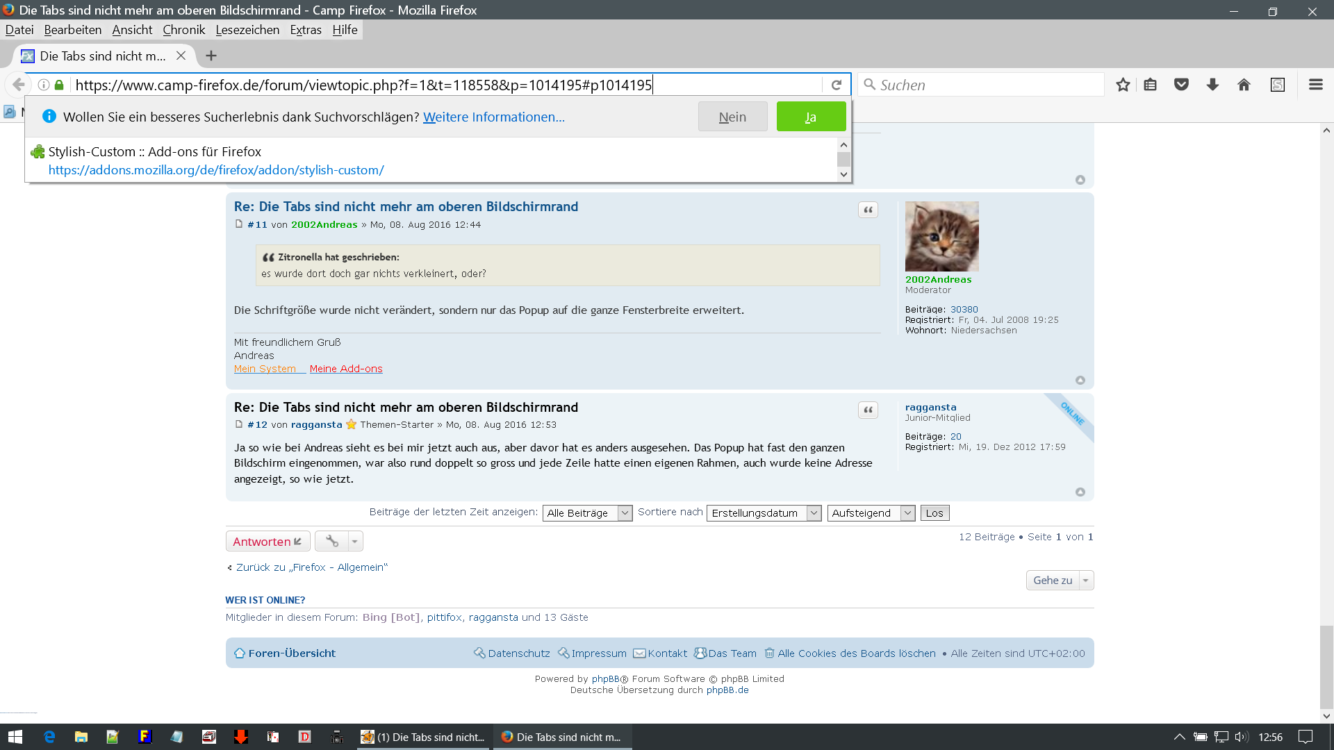Open the Firefox hamburger menu
1334x750 pixels.
tap(1315, 85)
